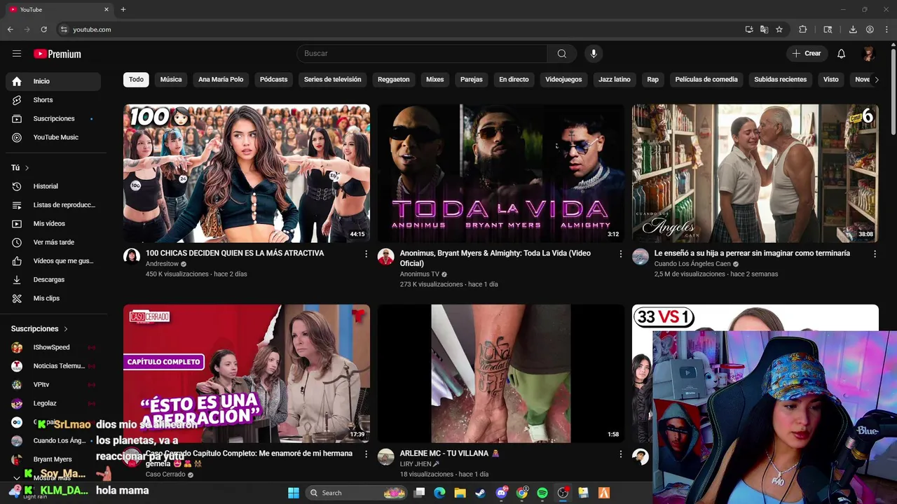Go to Inicio in sidebar

click(53, 81)
